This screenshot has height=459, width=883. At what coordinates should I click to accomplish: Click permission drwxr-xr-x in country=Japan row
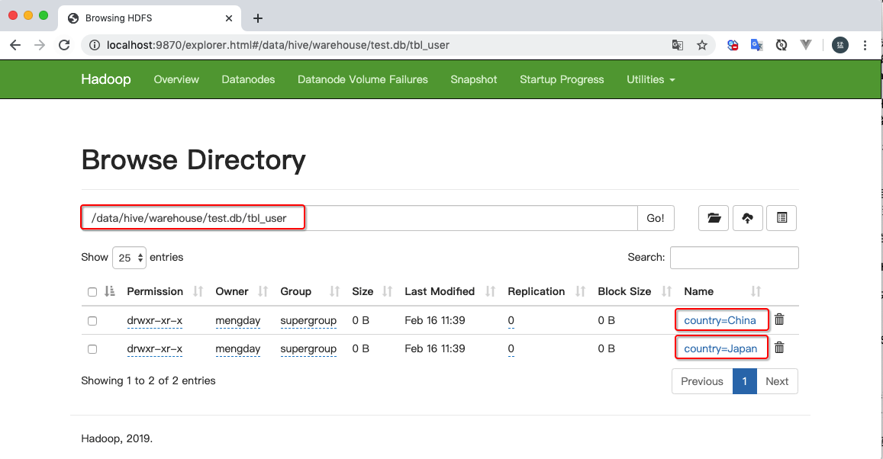click(155, 348)
